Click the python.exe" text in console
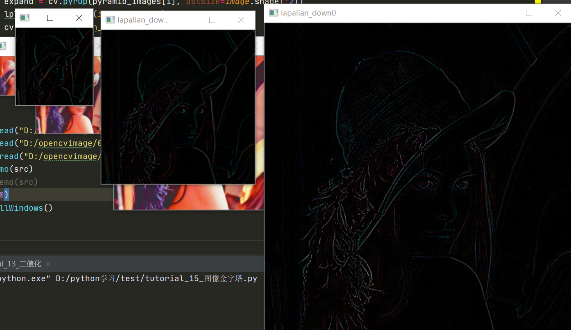The image size is (571, 330). (x=25, y=279)
